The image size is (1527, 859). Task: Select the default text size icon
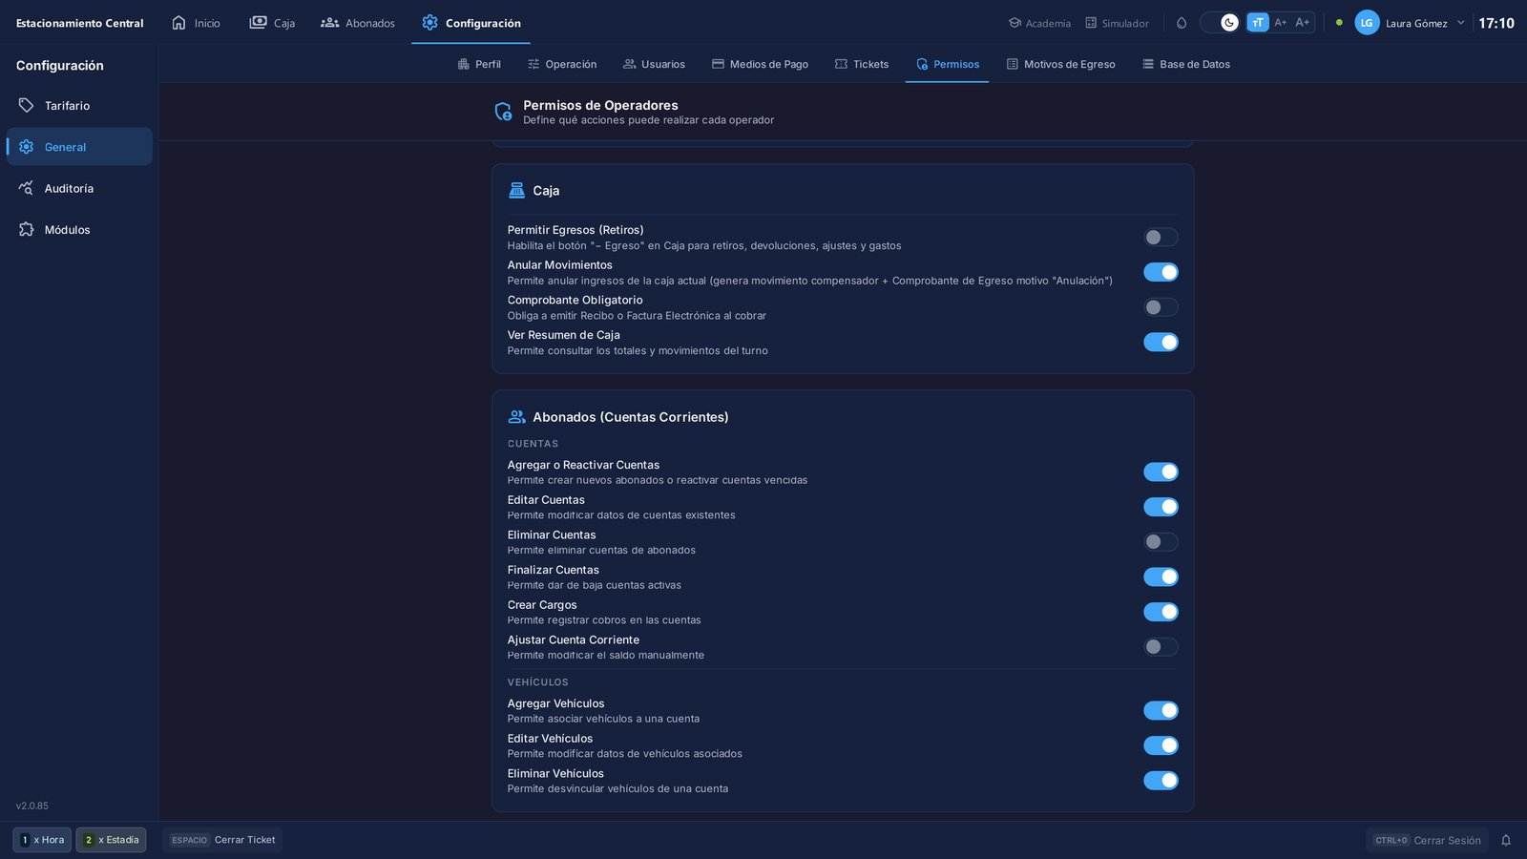coord(1258,22)
